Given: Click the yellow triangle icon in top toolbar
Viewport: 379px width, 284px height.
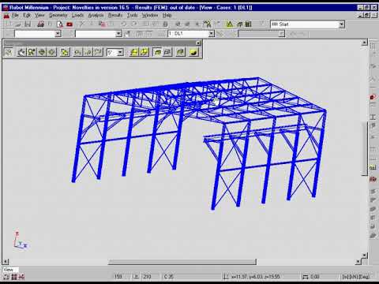Looking at the screenshot, I should point(230,24).
